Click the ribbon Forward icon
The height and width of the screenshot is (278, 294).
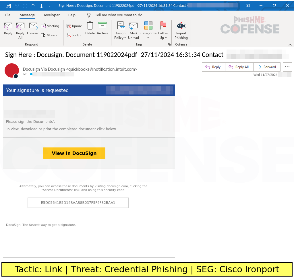point(33,29)
